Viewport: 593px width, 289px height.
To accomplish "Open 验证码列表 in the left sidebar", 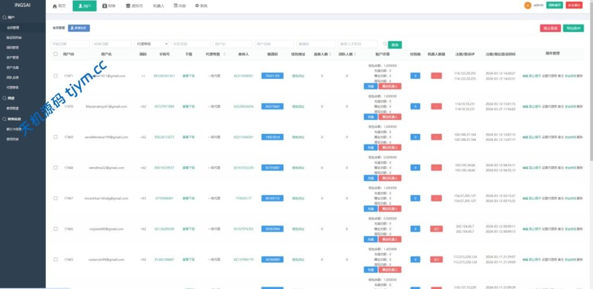I will point(13,37).
